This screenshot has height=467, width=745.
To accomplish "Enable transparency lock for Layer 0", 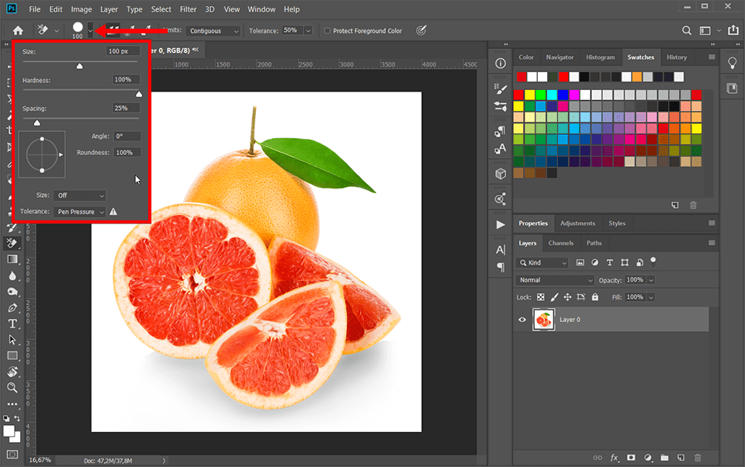I will [x=540, y=297].
